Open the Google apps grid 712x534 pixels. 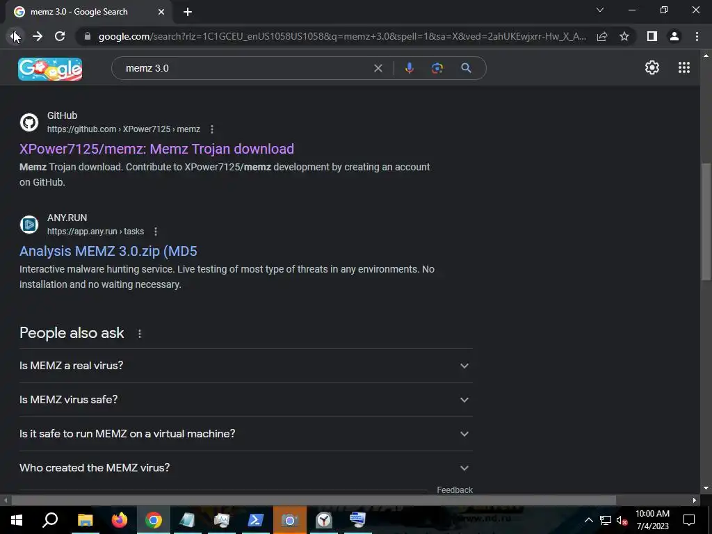coord(684,67)
